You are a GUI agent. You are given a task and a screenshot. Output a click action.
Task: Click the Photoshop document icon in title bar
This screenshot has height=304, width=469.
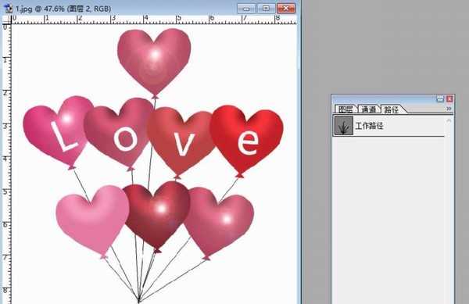[x=9, y=9]
